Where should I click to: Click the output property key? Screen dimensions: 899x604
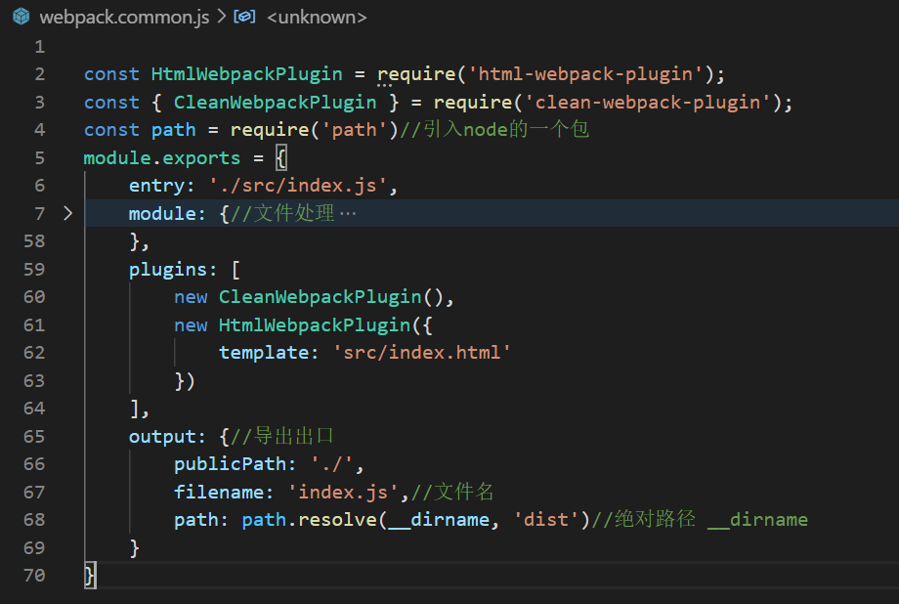161,437
